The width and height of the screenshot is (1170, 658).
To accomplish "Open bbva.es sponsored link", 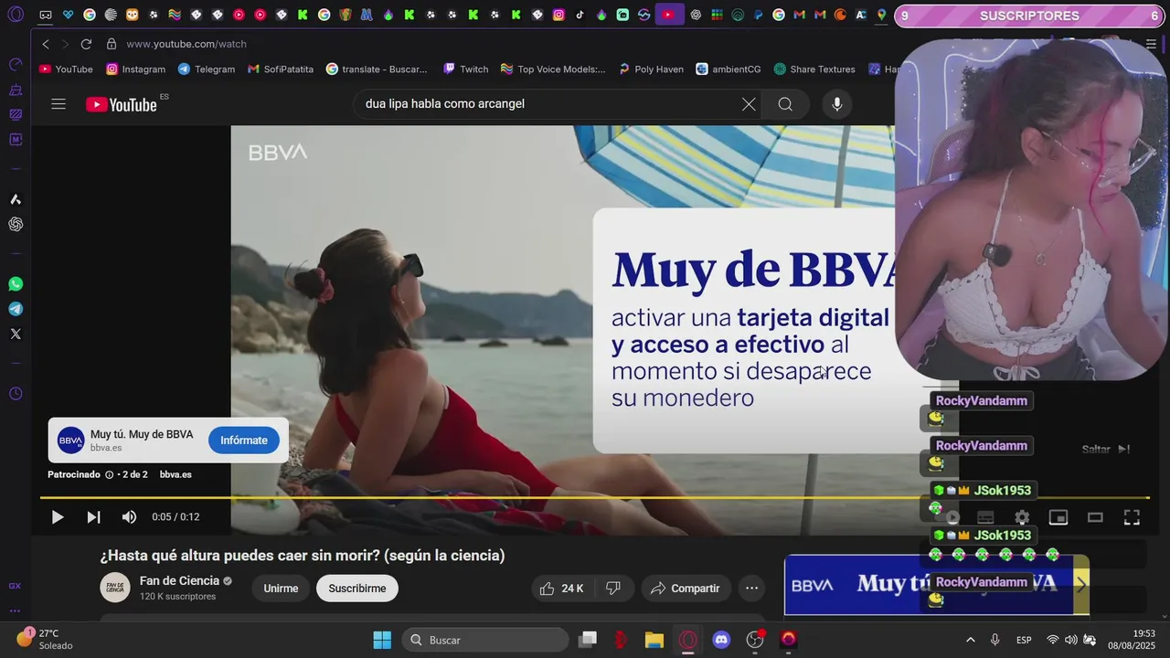I will point(175,474).
